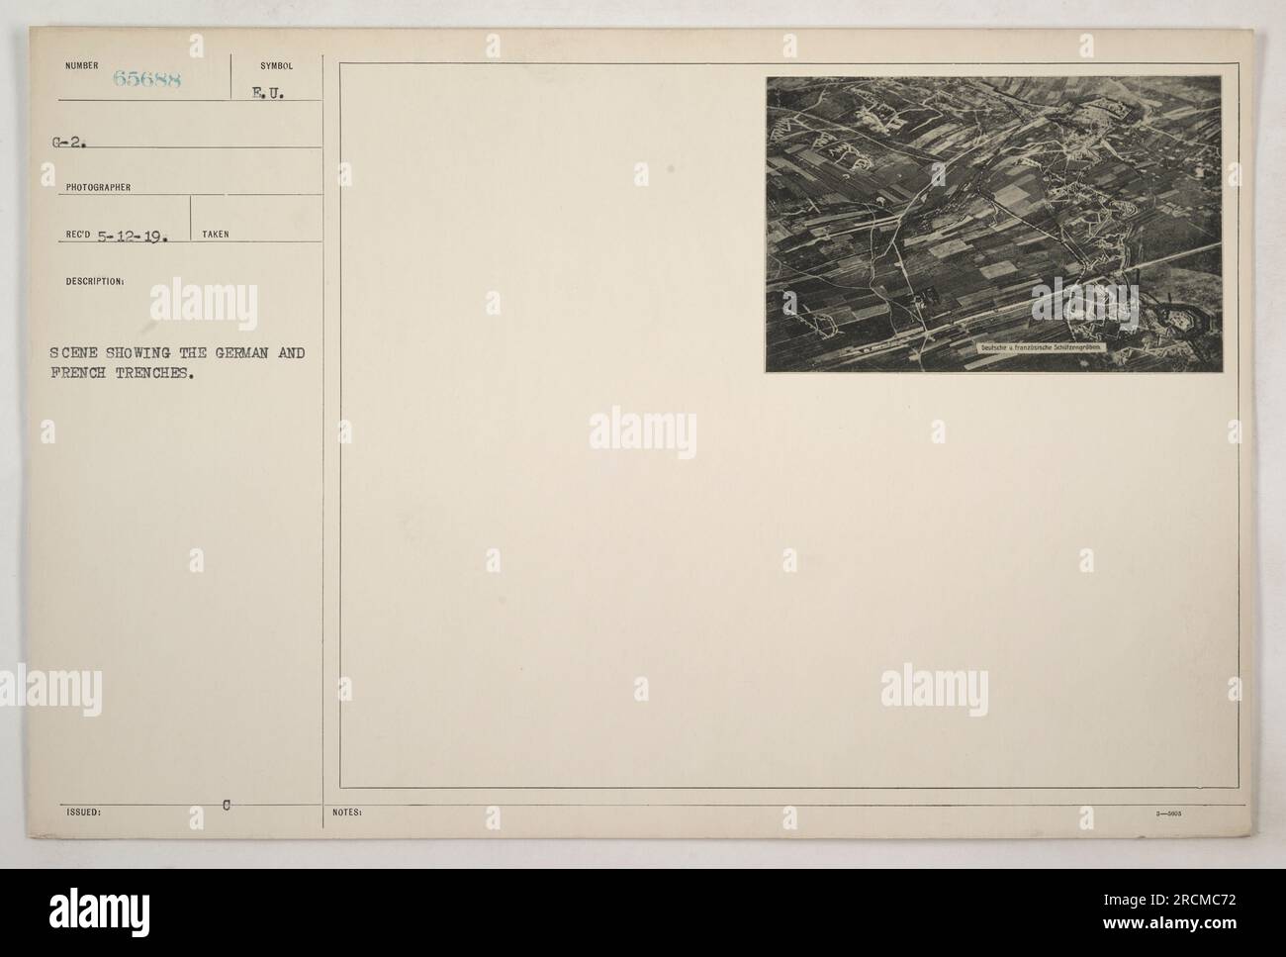
Task: Select the REC'D 5-12-19 date
Action: (x=114, y=236)
